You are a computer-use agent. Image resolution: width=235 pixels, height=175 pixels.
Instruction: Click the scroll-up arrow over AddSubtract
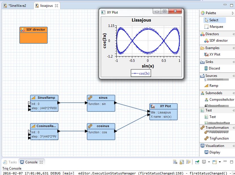pyautogui.click(x=218, y=131)
